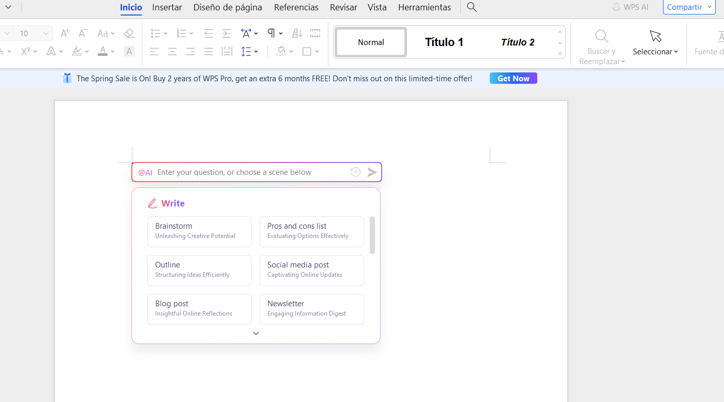Click the clear formatting eraser icon
The height and width of the screenshot is (402, 724).
(x=129, y=34)
